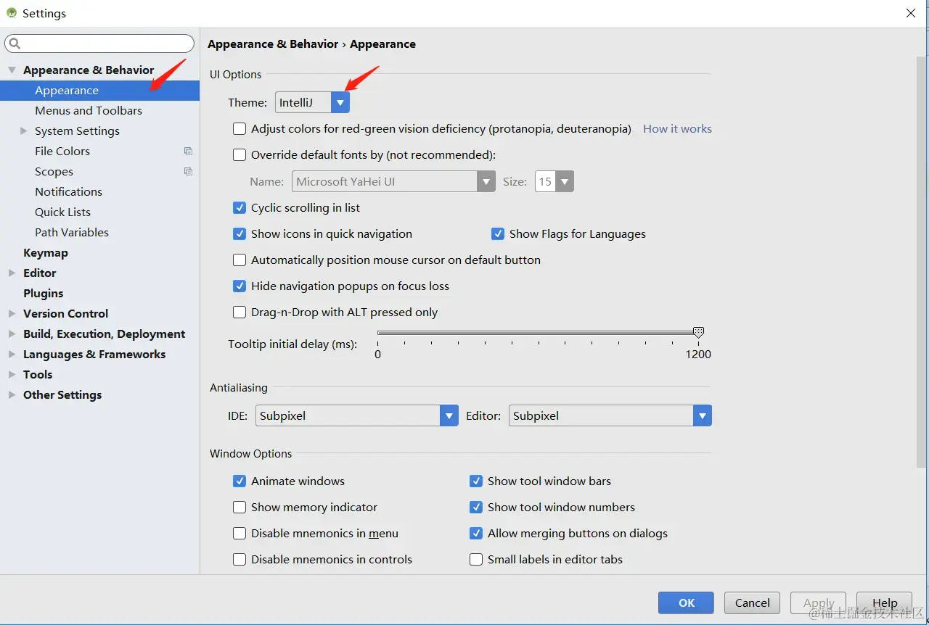Click the Help button
929x625 pixels.
click(885, 603)
